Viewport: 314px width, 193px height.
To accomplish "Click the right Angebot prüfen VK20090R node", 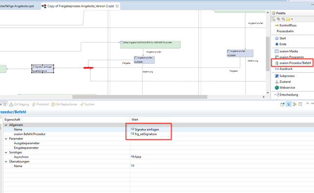I will coord(240,53).
